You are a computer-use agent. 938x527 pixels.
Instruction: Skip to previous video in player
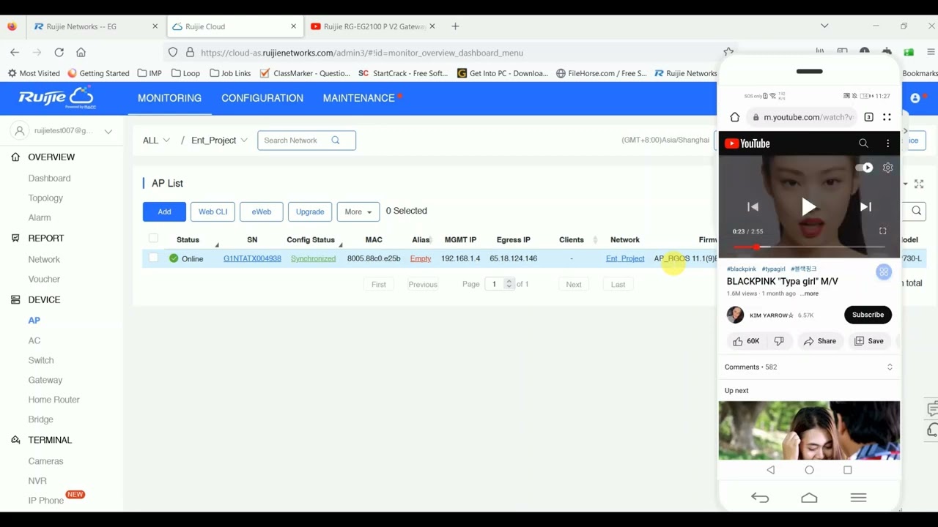[753, 207]
